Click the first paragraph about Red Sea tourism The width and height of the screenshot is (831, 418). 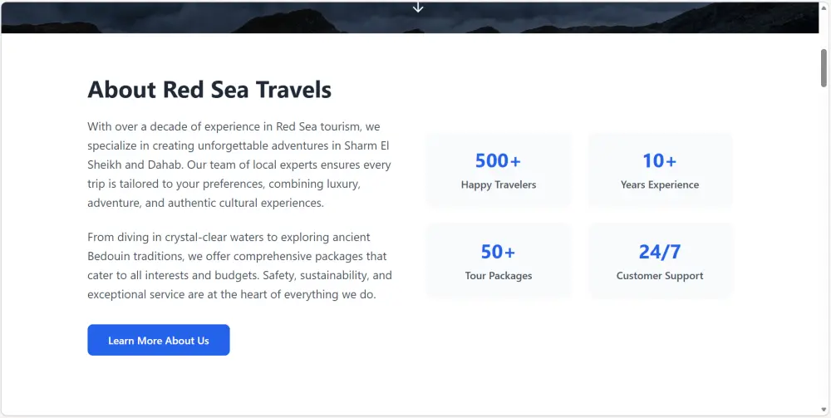pyautogui.click(x=239, y=165)
